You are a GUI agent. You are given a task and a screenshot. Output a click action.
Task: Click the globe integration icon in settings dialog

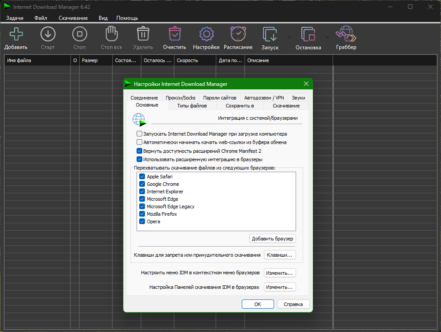[x=140, y=120]
